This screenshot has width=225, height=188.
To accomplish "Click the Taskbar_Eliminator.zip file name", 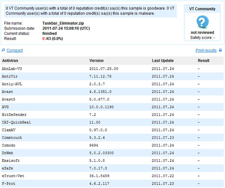I will pyautogui.click(x=63, y=23).
